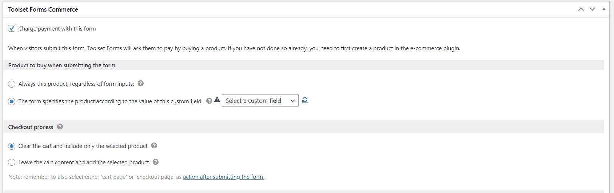Select product by custom field radio option
This screenshot has height=193, width=614.
click(x=12, y=101)
